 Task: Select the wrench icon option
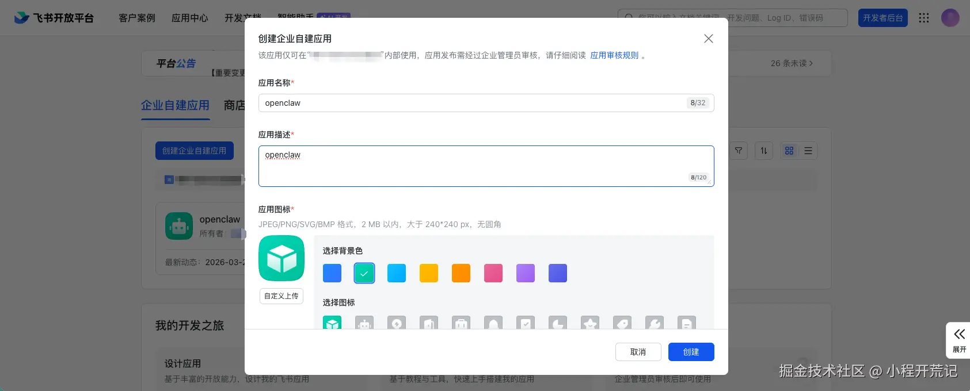(655, 323)
